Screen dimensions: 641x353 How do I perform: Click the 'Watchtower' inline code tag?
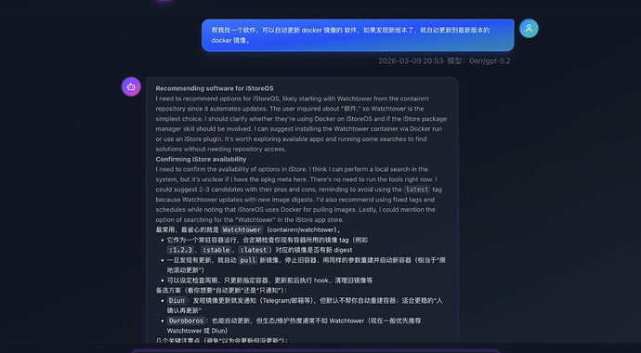click(242, 230)
